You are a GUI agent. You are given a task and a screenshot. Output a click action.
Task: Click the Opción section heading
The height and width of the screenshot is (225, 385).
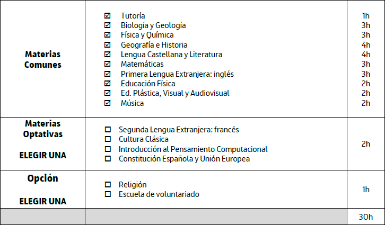(43, 178)
